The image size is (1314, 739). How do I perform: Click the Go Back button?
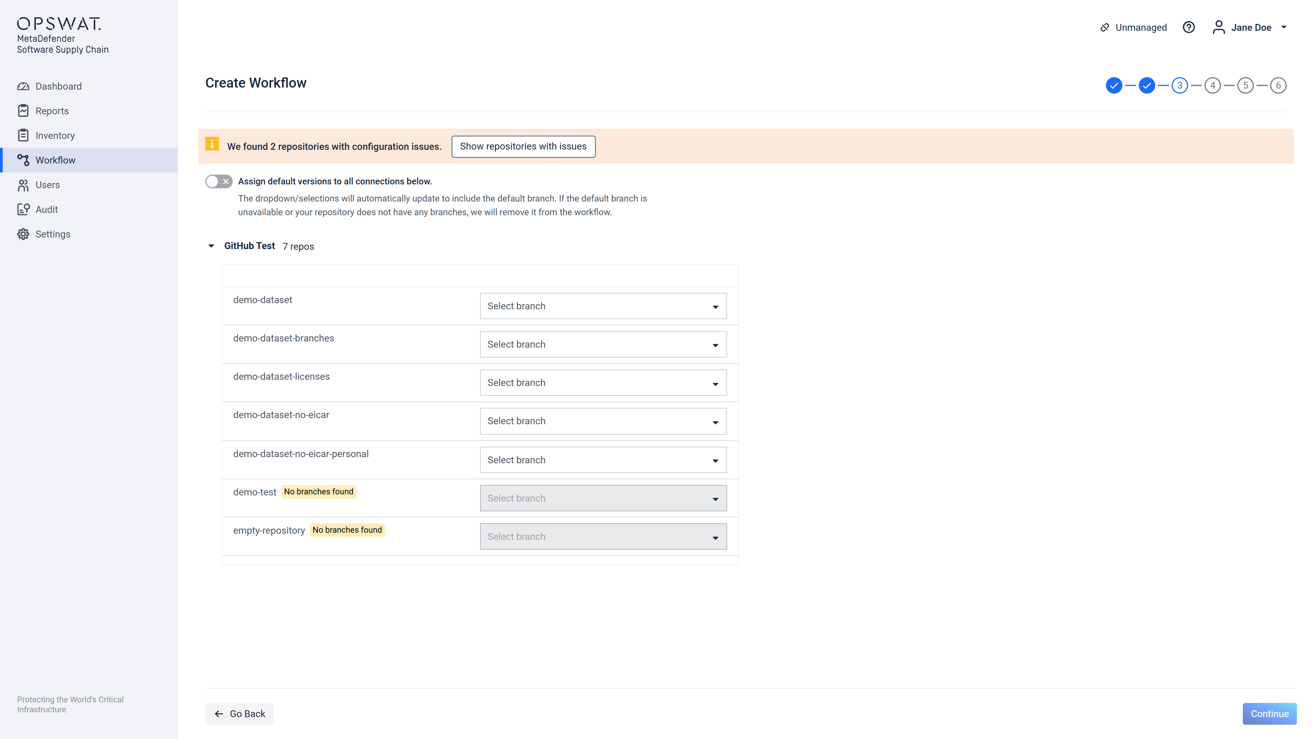[x=239, y=713]
